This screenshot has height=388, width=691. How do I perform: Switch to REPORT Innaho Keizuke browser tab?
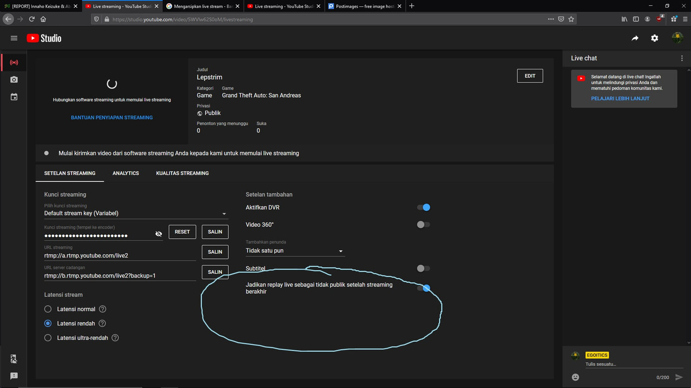(x=40, y=6)
